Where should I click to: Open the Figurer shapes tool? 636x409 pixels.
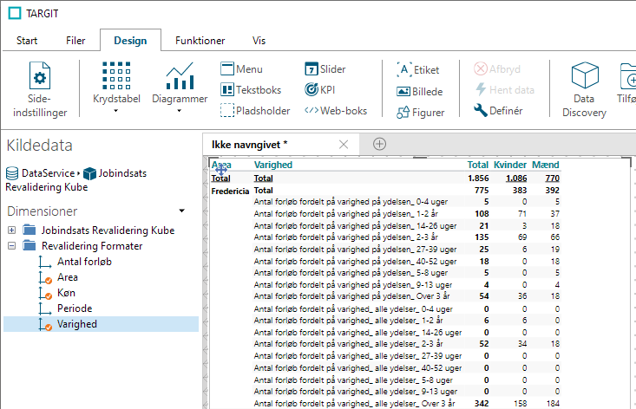point(420,112)
